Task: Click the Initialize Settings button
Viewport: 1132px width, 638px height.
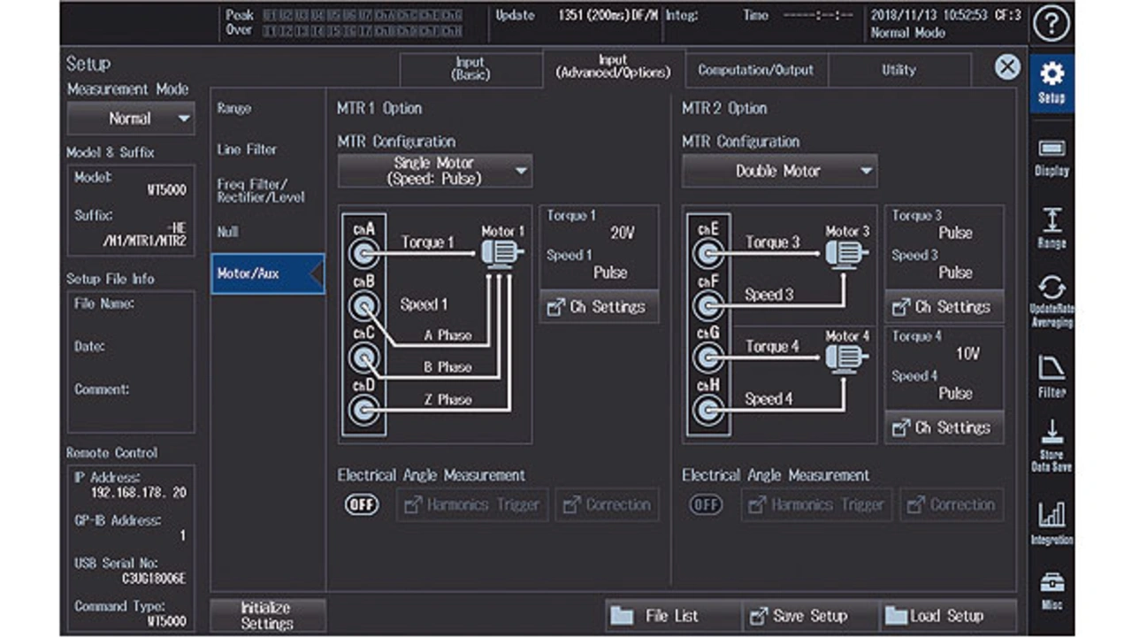Action: point(267,616)
